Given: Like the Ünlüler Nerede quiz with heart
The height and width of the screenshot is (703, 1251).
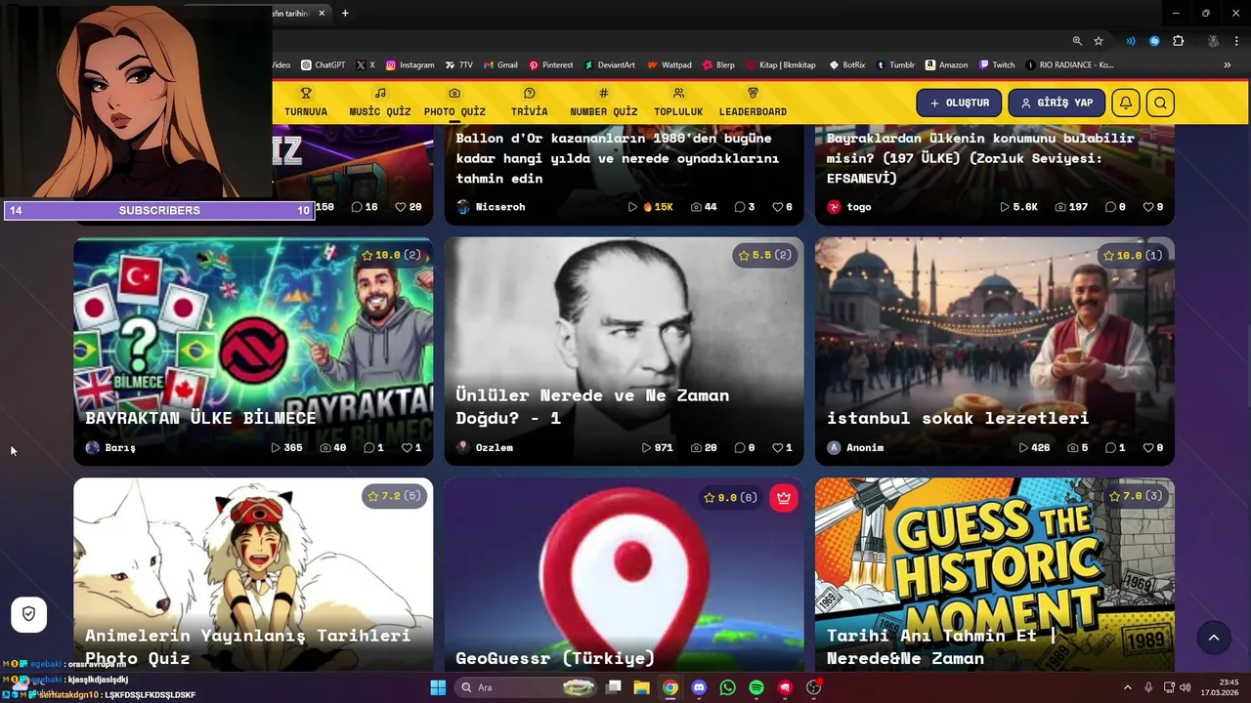Looking at the screenshot, I should [783, 447].
